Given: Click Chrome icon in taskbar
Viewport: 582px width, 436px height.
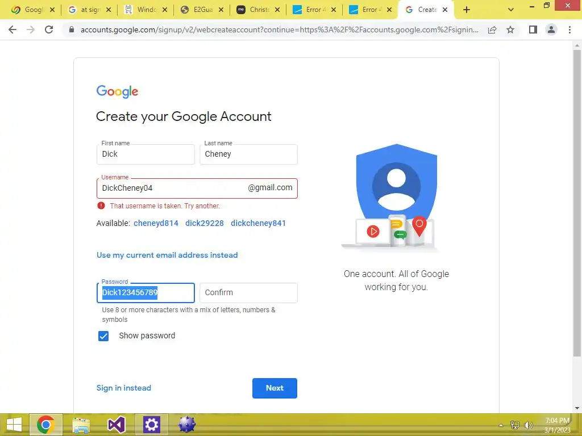Looking at the screenshot, I should pos(45,425).
